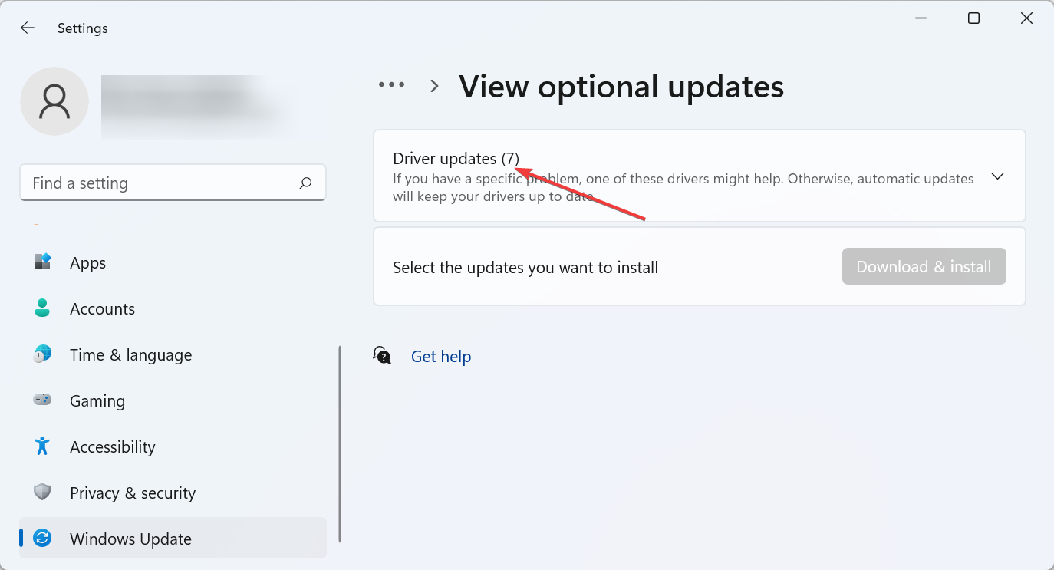This screenshot has width=1054, height=570.
Task: Click the Time & language globe icon
Action: point(42,354)
